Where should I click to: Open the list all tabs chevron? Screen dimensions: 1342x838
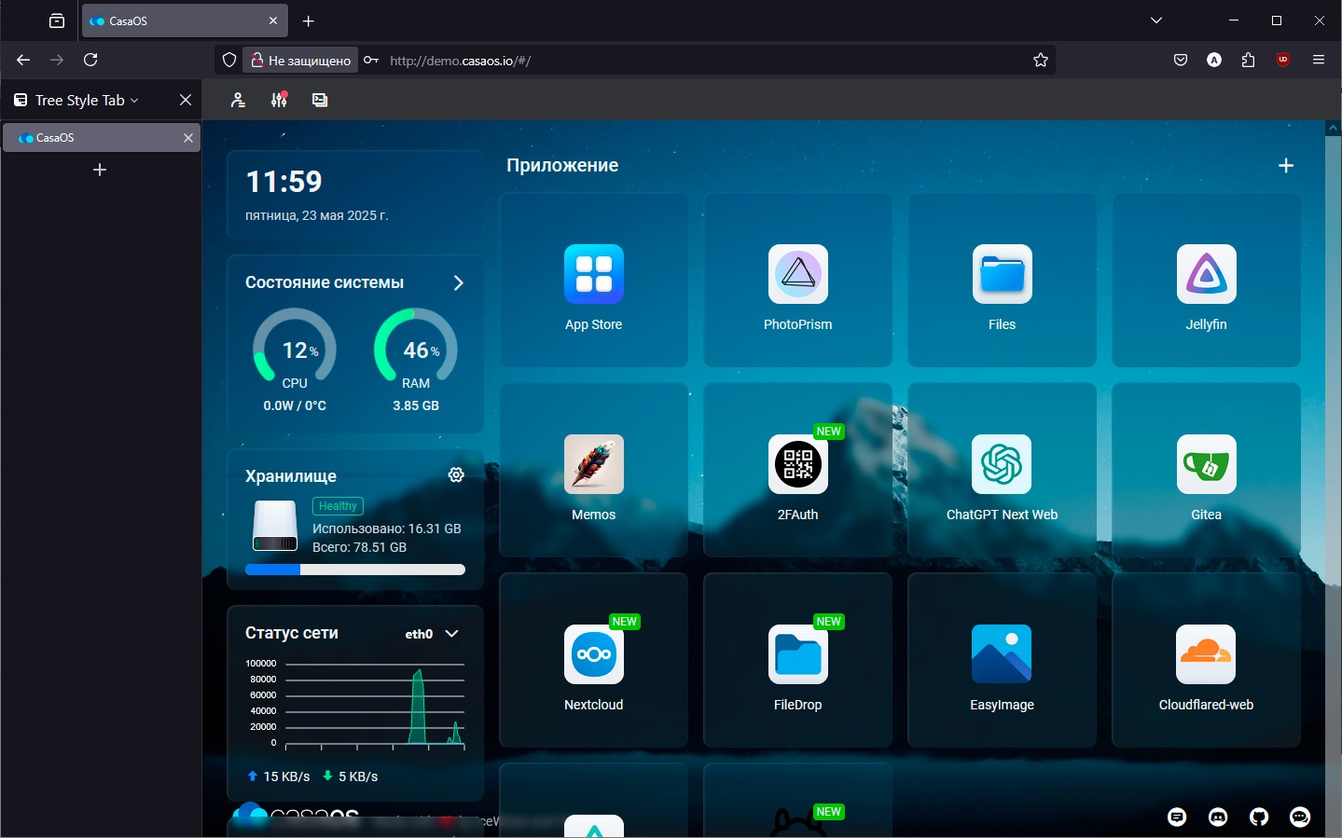click(1156, 21)
